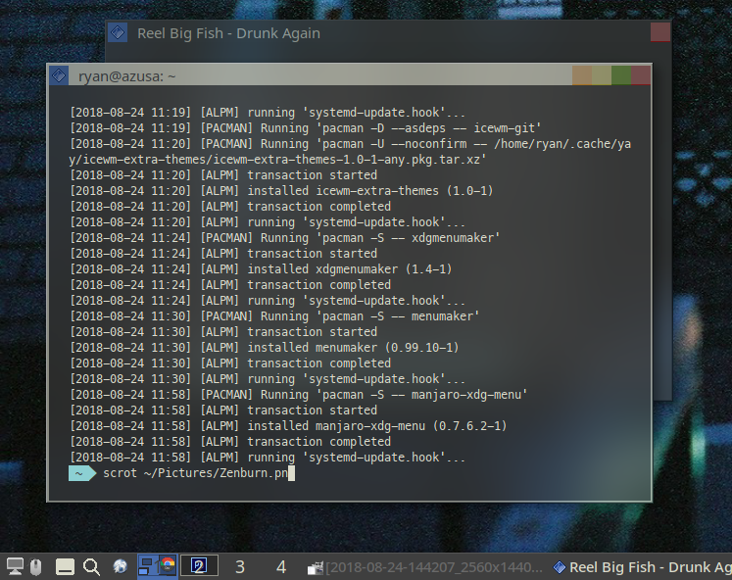The width and height of the screenshot is (732, 580).
Task: Launch the terminal from the beige taskbar icon
Action: (65, 567)
